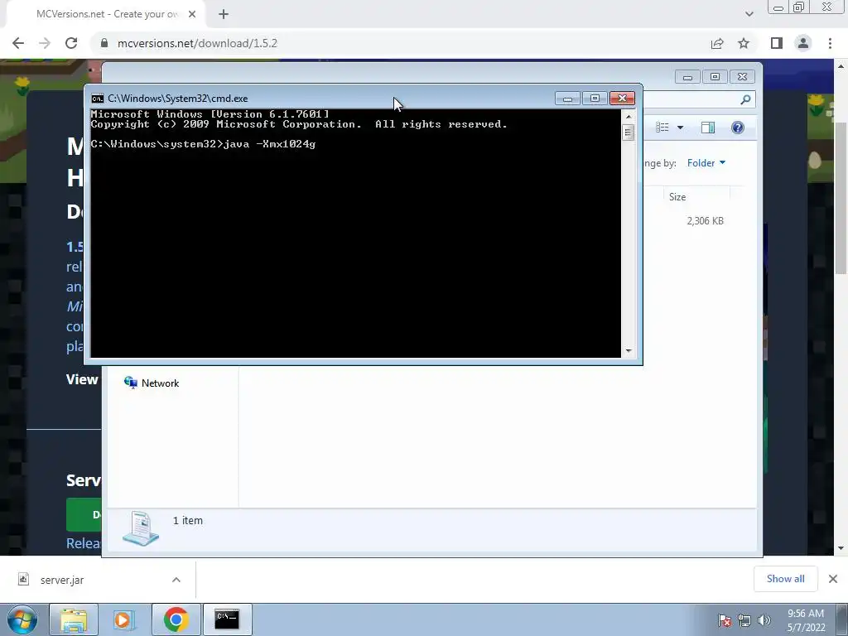Image resolution: width=848 pixels, height=636 pixels.
Task: Share this page icon in Chrome
Action: pos(717,43)
